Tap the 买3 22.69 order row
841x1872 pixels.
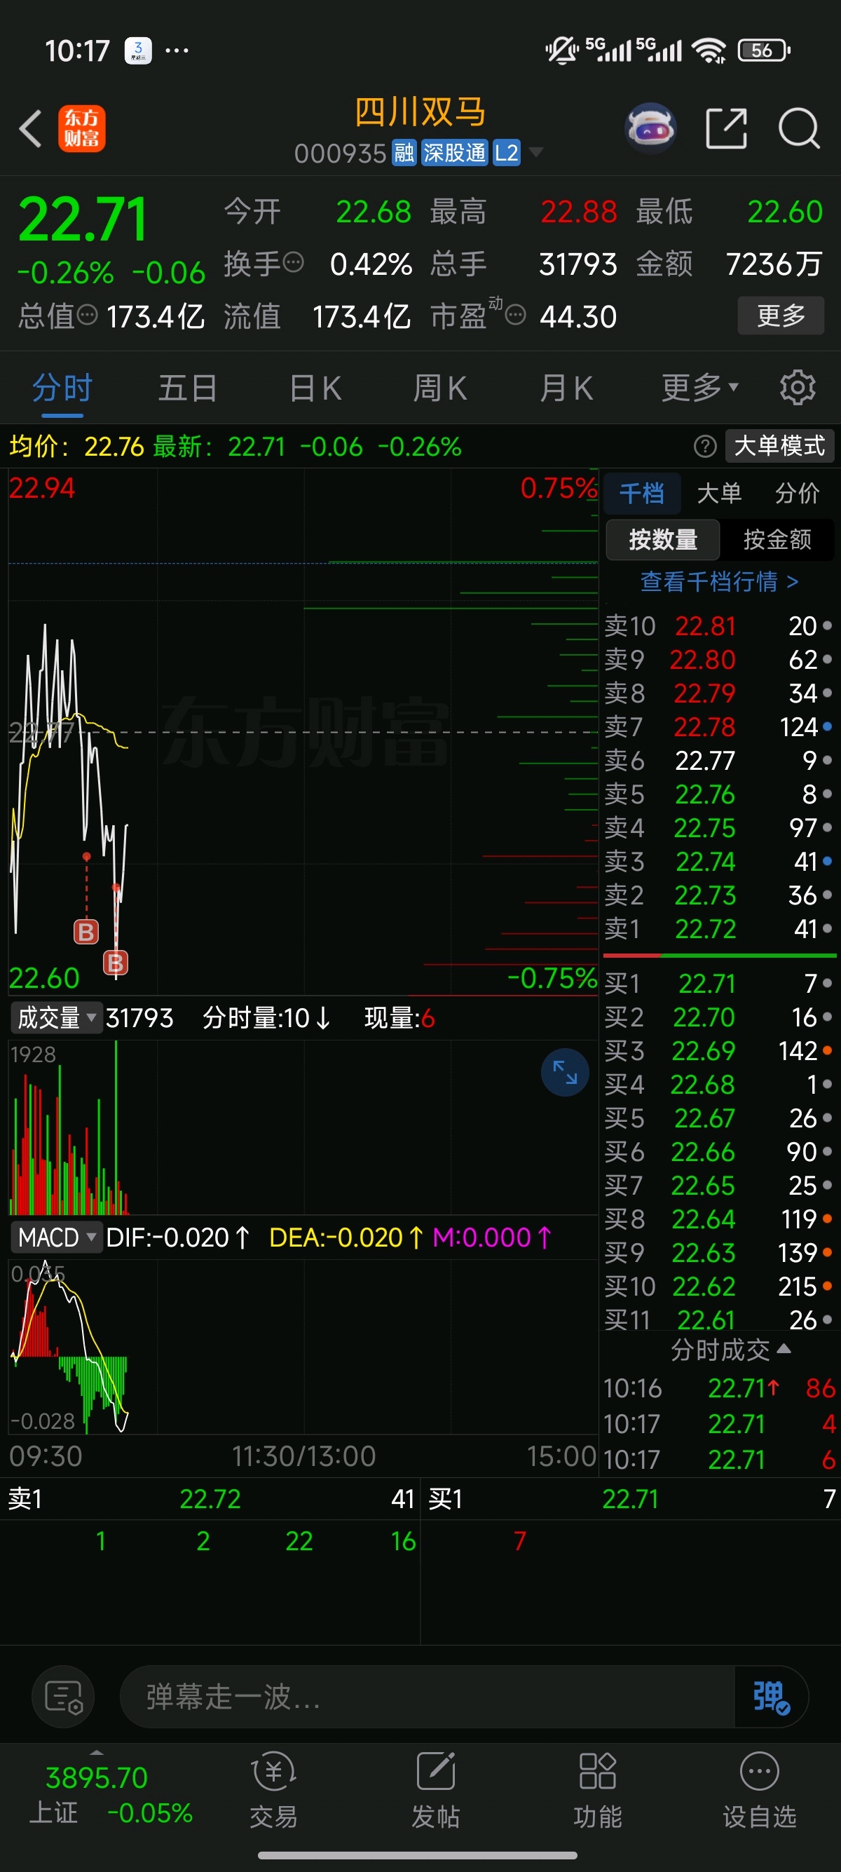[x=719, y=1050]
